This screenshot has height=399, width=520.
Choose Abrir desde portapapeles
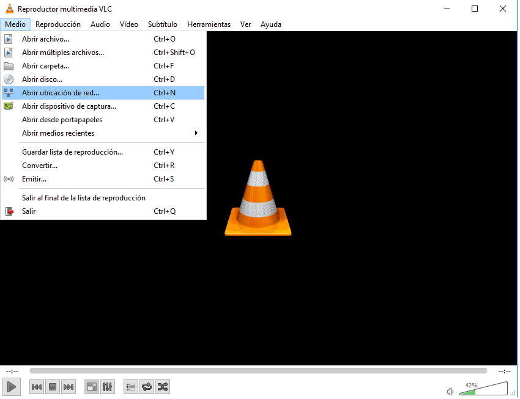103,120
